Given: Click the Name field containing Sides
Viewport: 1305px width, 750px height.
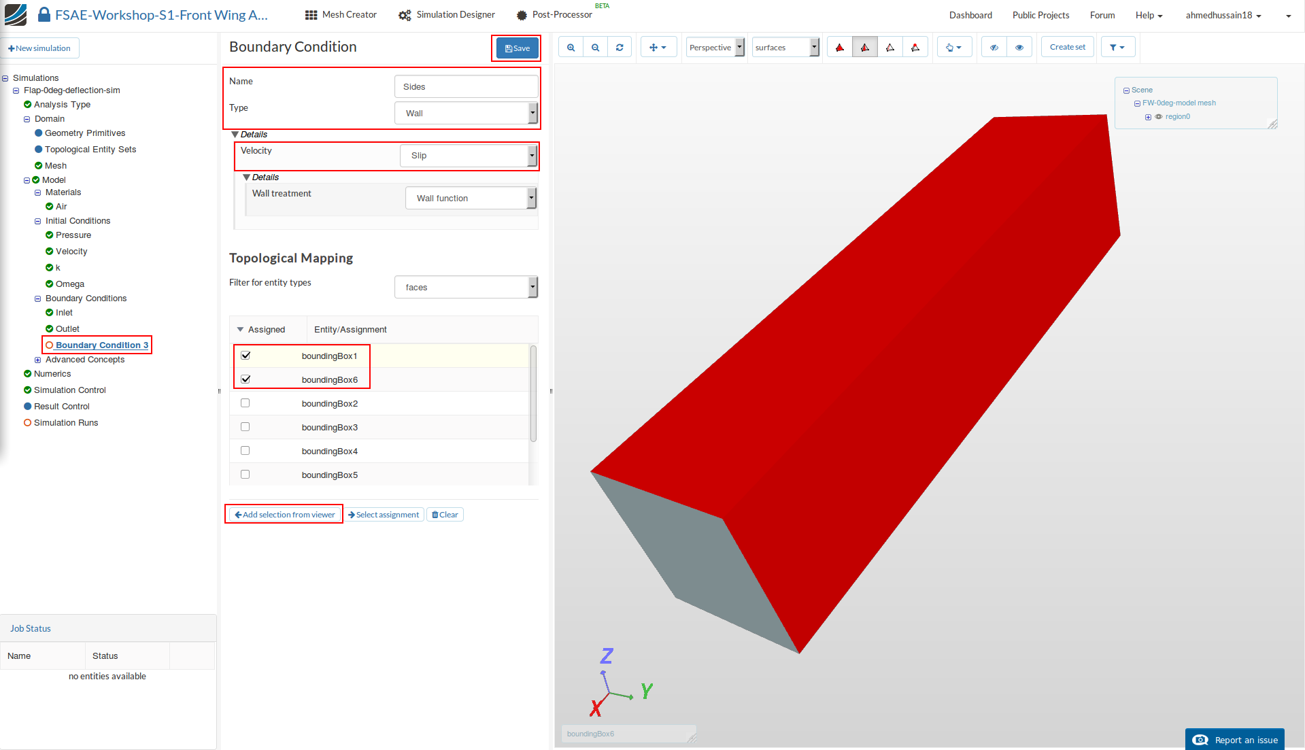Looking at the screenshot, I should (x=466, y=87).
